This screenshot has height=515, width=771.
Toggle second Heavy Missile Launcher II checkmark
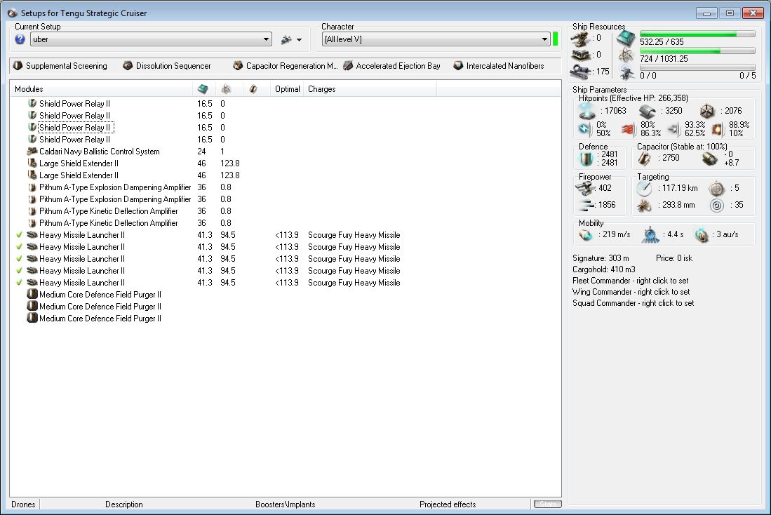[19, 247]
